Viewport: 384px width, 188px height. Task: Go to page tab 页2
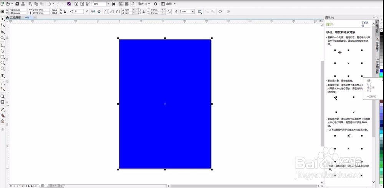[x=51, y=186]
